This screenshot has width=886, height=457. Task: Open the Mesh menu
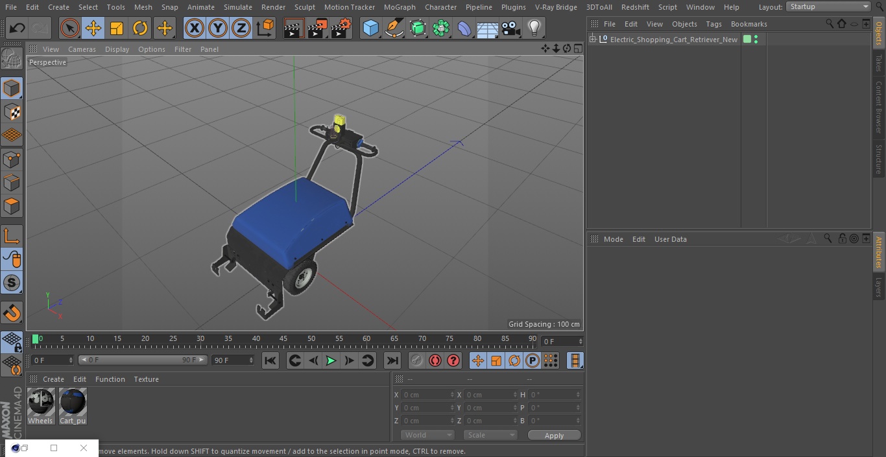143,7
